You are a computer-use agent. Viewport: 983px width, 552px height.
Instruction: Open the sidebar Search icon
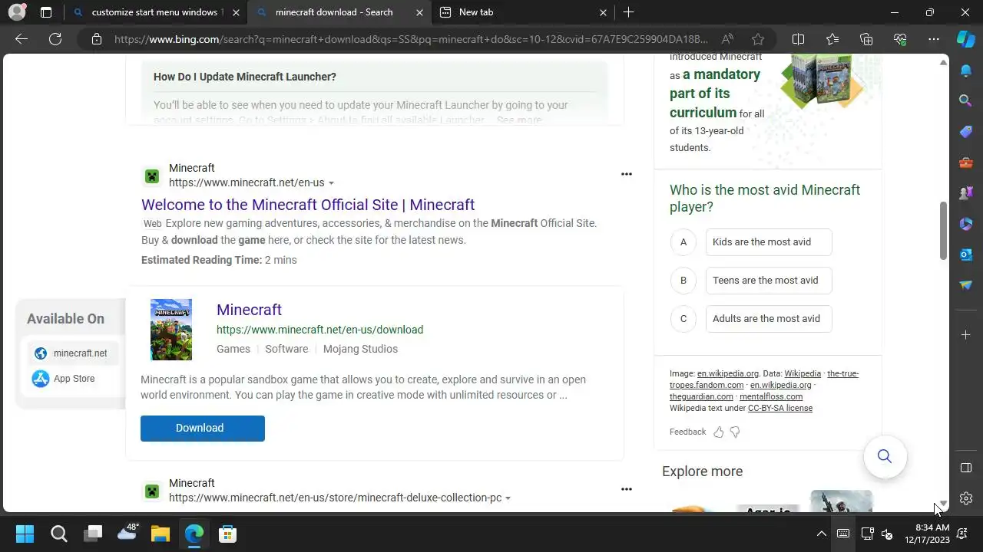click(x=966, y=100)
